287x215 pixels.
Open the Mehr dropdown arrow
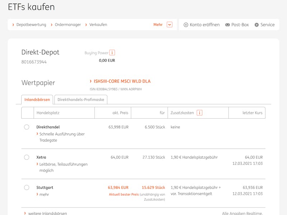point(169,24)
